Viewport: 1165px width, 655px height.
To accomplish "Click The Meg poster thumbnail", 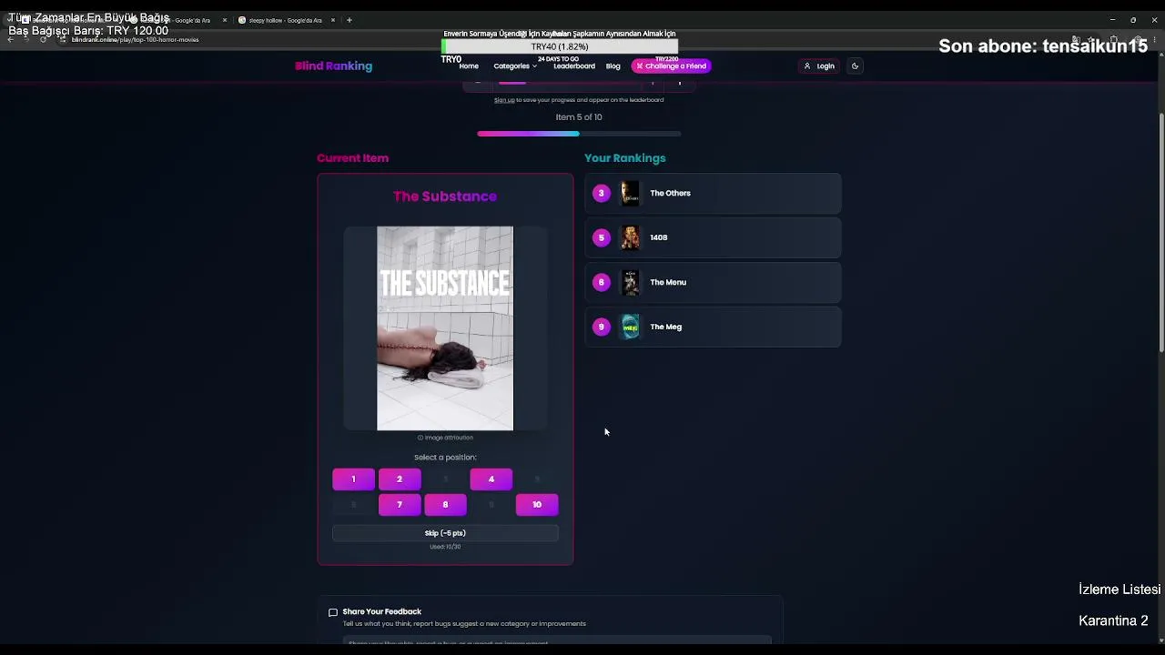I will 630,327.
